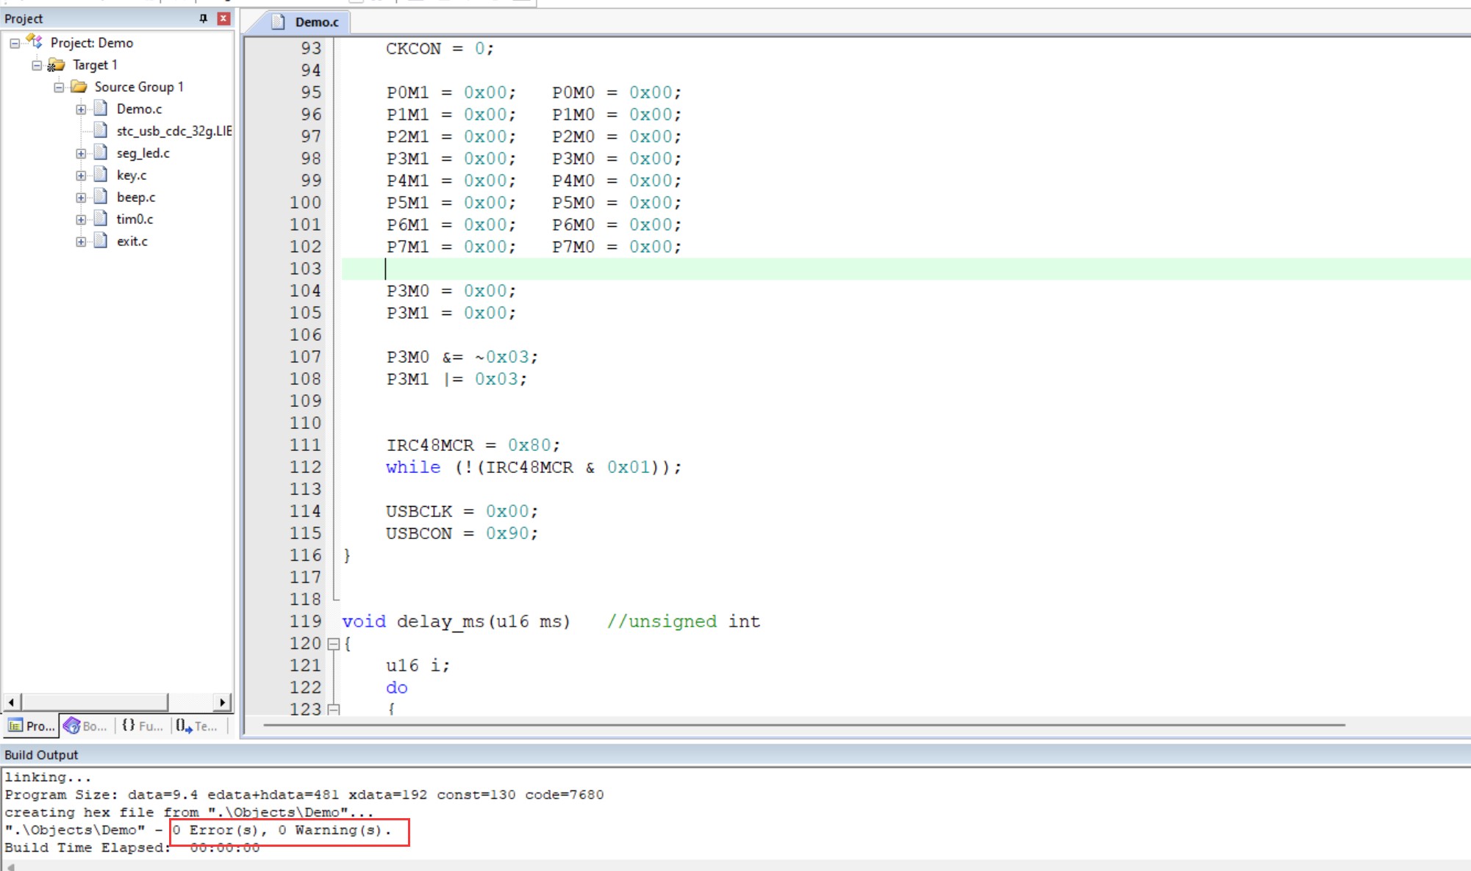Click the key.c file icon
Screen dimensions: 1471x871
tap(101, 175)
